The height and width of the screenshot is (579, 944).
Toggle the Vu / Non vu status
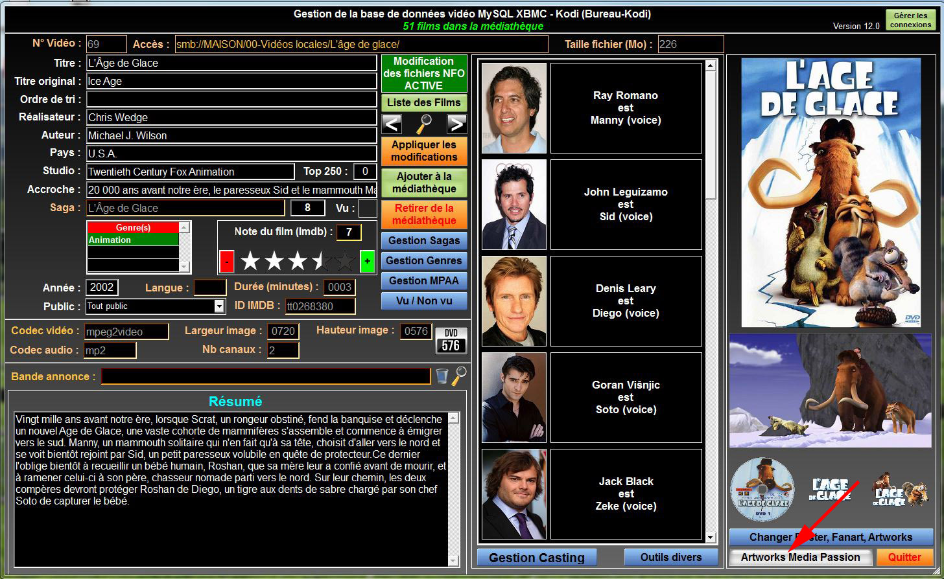pos(424,301)
